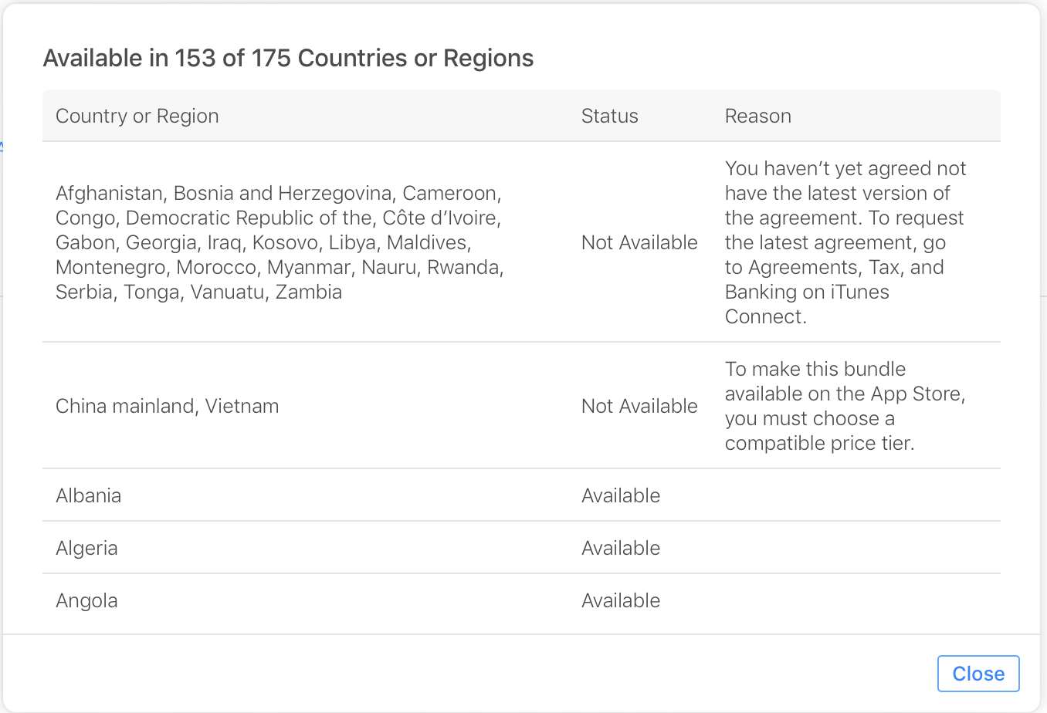Click the partially visible blue link behind the dialog

click(3, 145)
